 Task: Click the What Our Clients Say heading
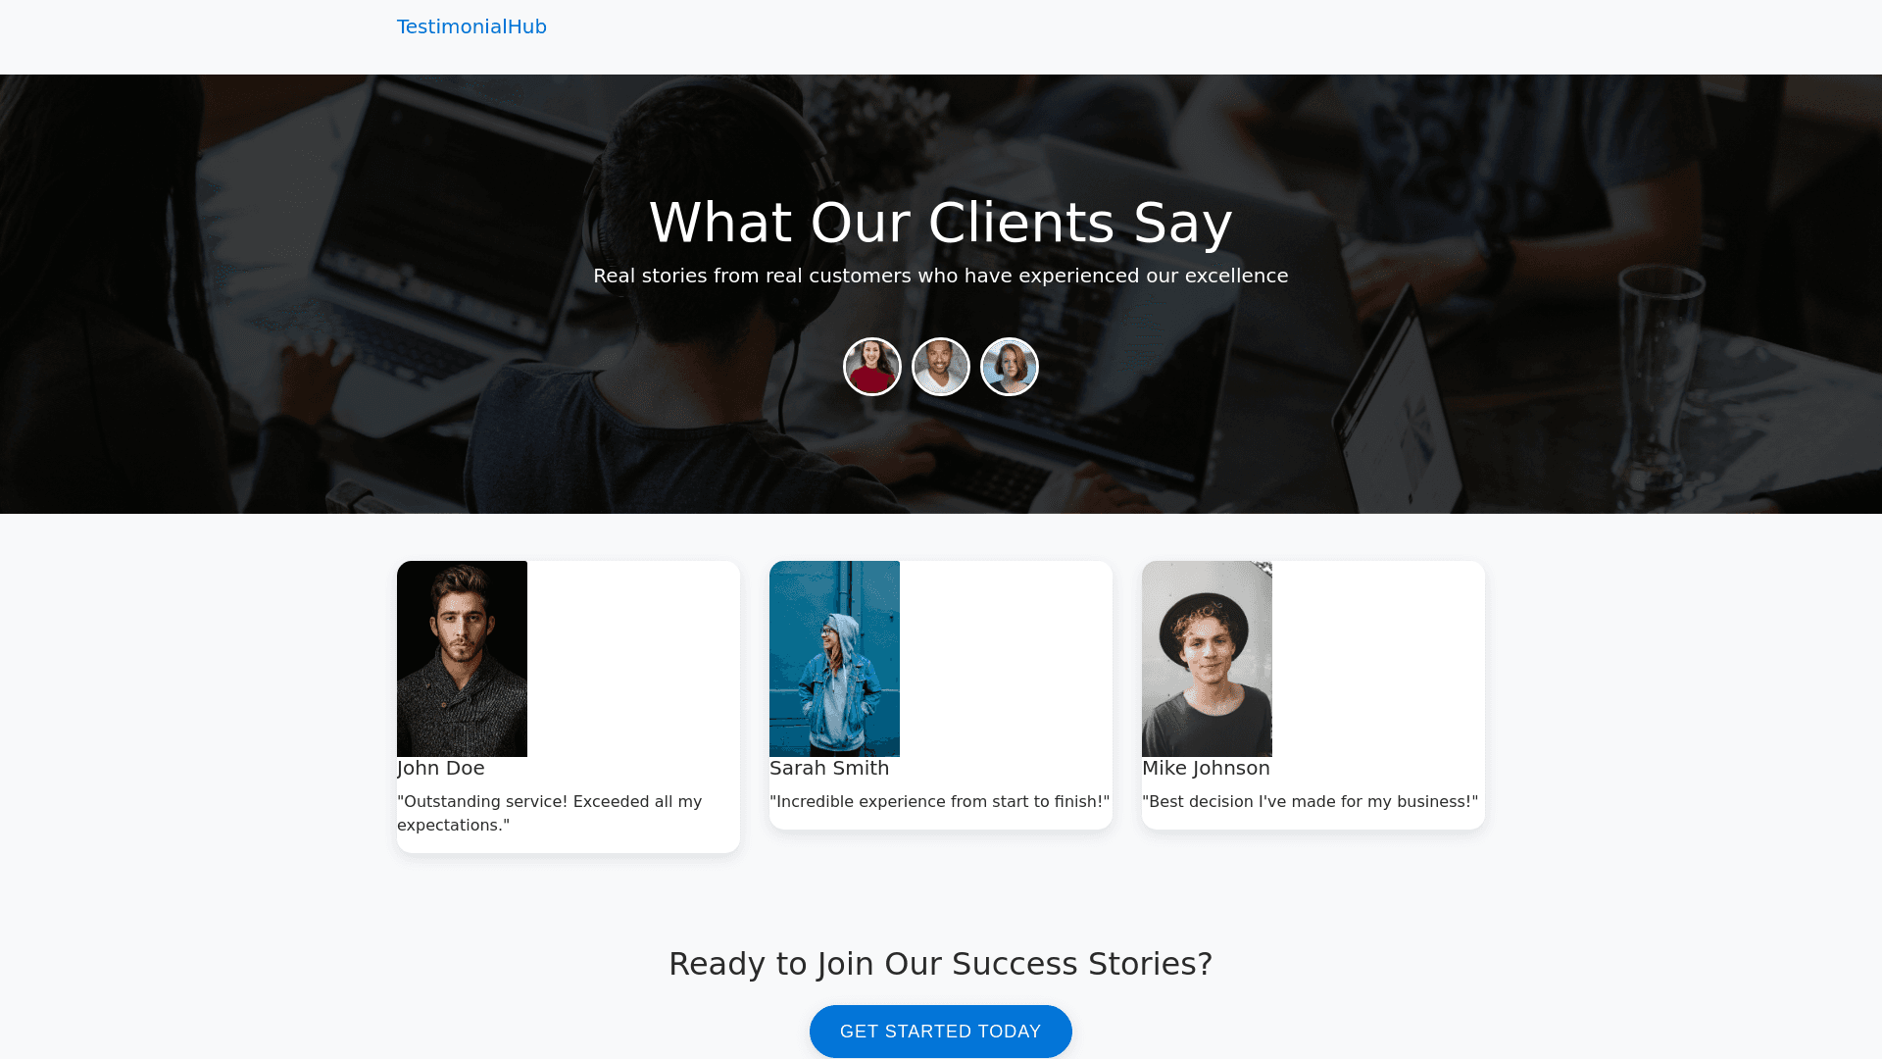(941, 223)
